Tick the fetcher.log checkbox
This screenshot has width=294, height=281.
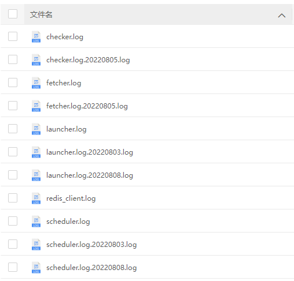pyautogui.click(x=13, y=83)
